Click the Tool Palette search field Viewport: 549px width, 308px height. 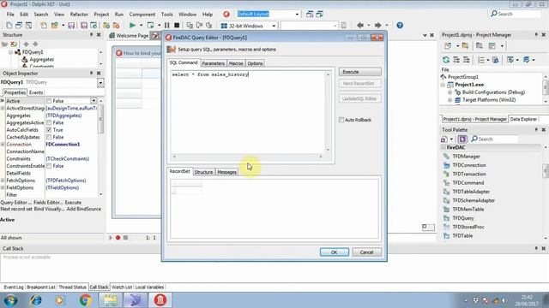point(494,139)
